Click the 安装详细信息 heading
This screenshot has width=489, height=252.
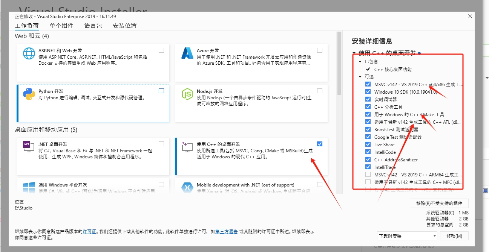[372, 41]
